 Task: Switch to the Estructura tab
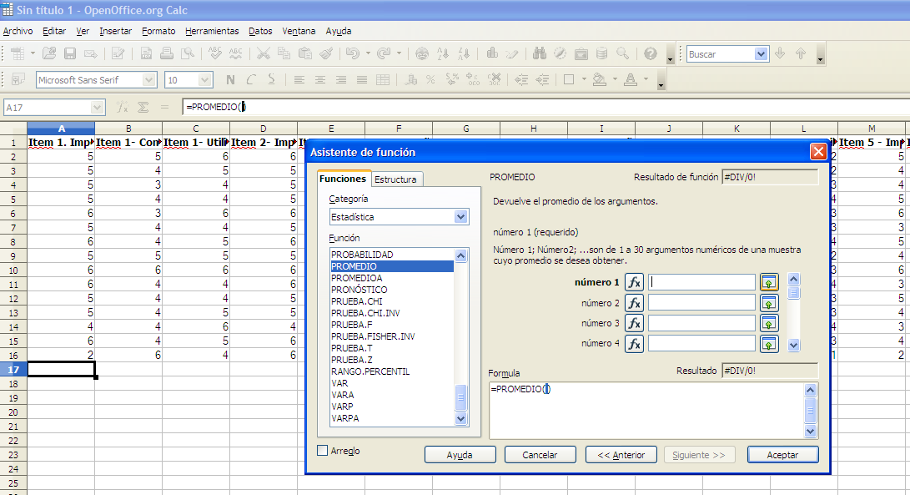click(396, 179)
